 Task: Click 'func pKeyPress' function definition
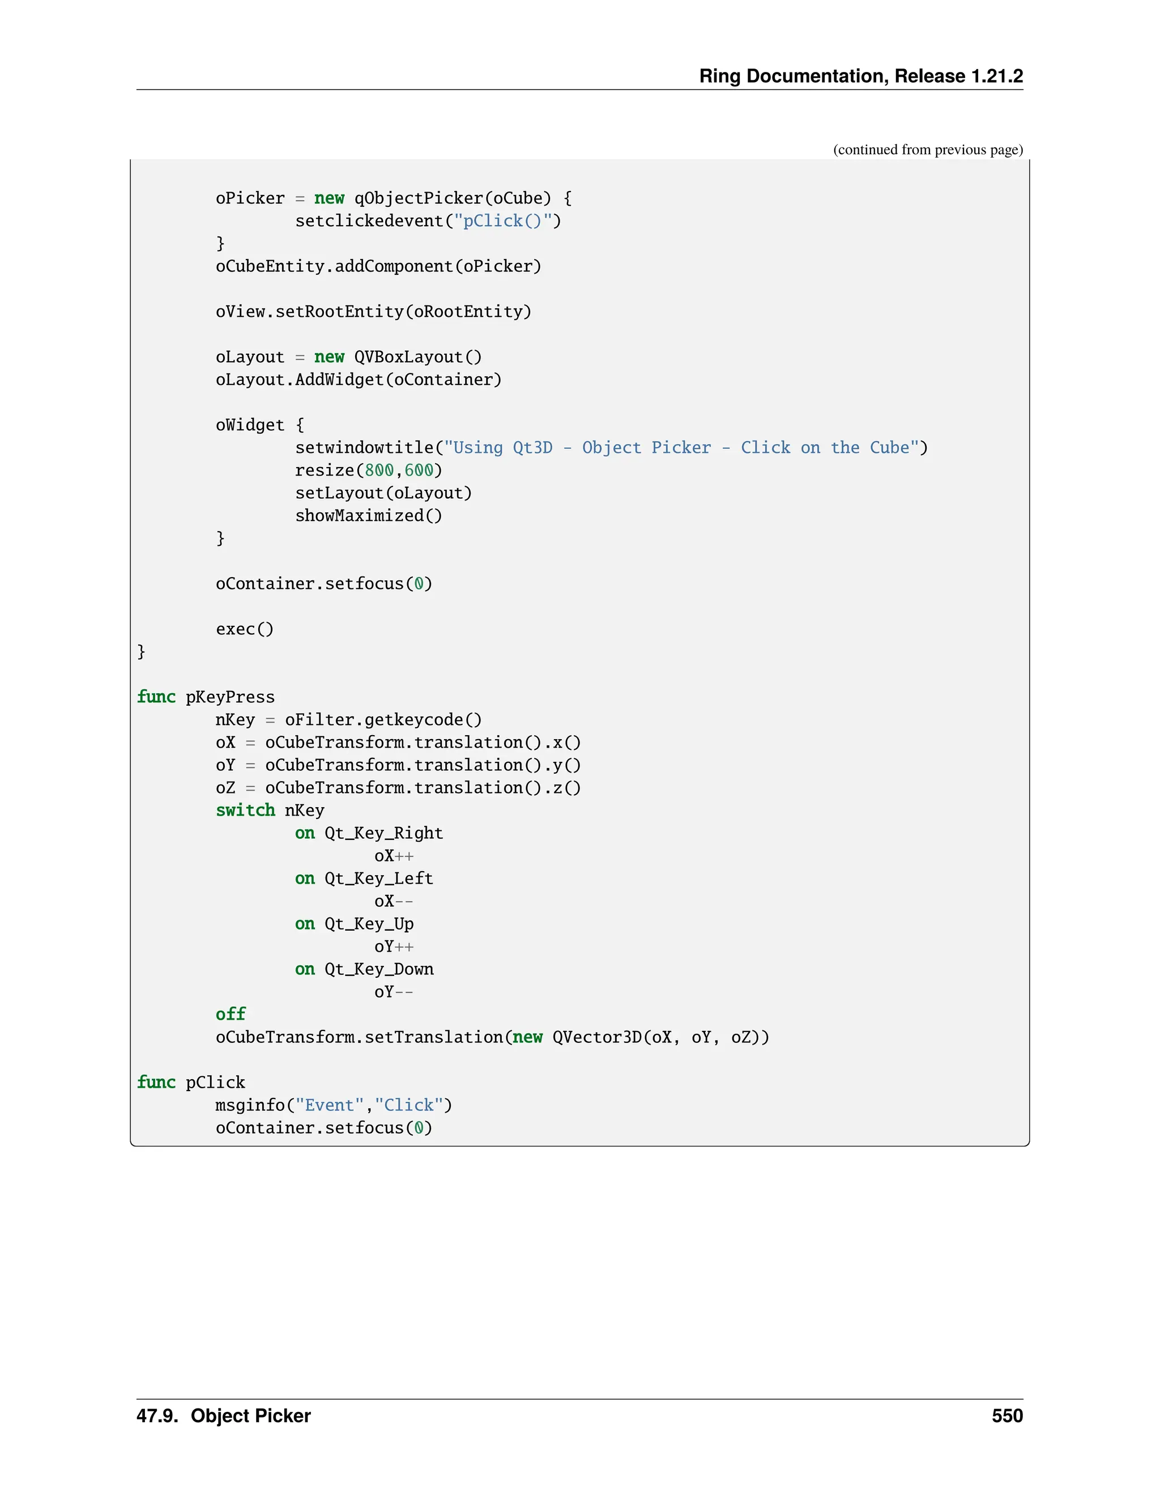click(206, 697)
